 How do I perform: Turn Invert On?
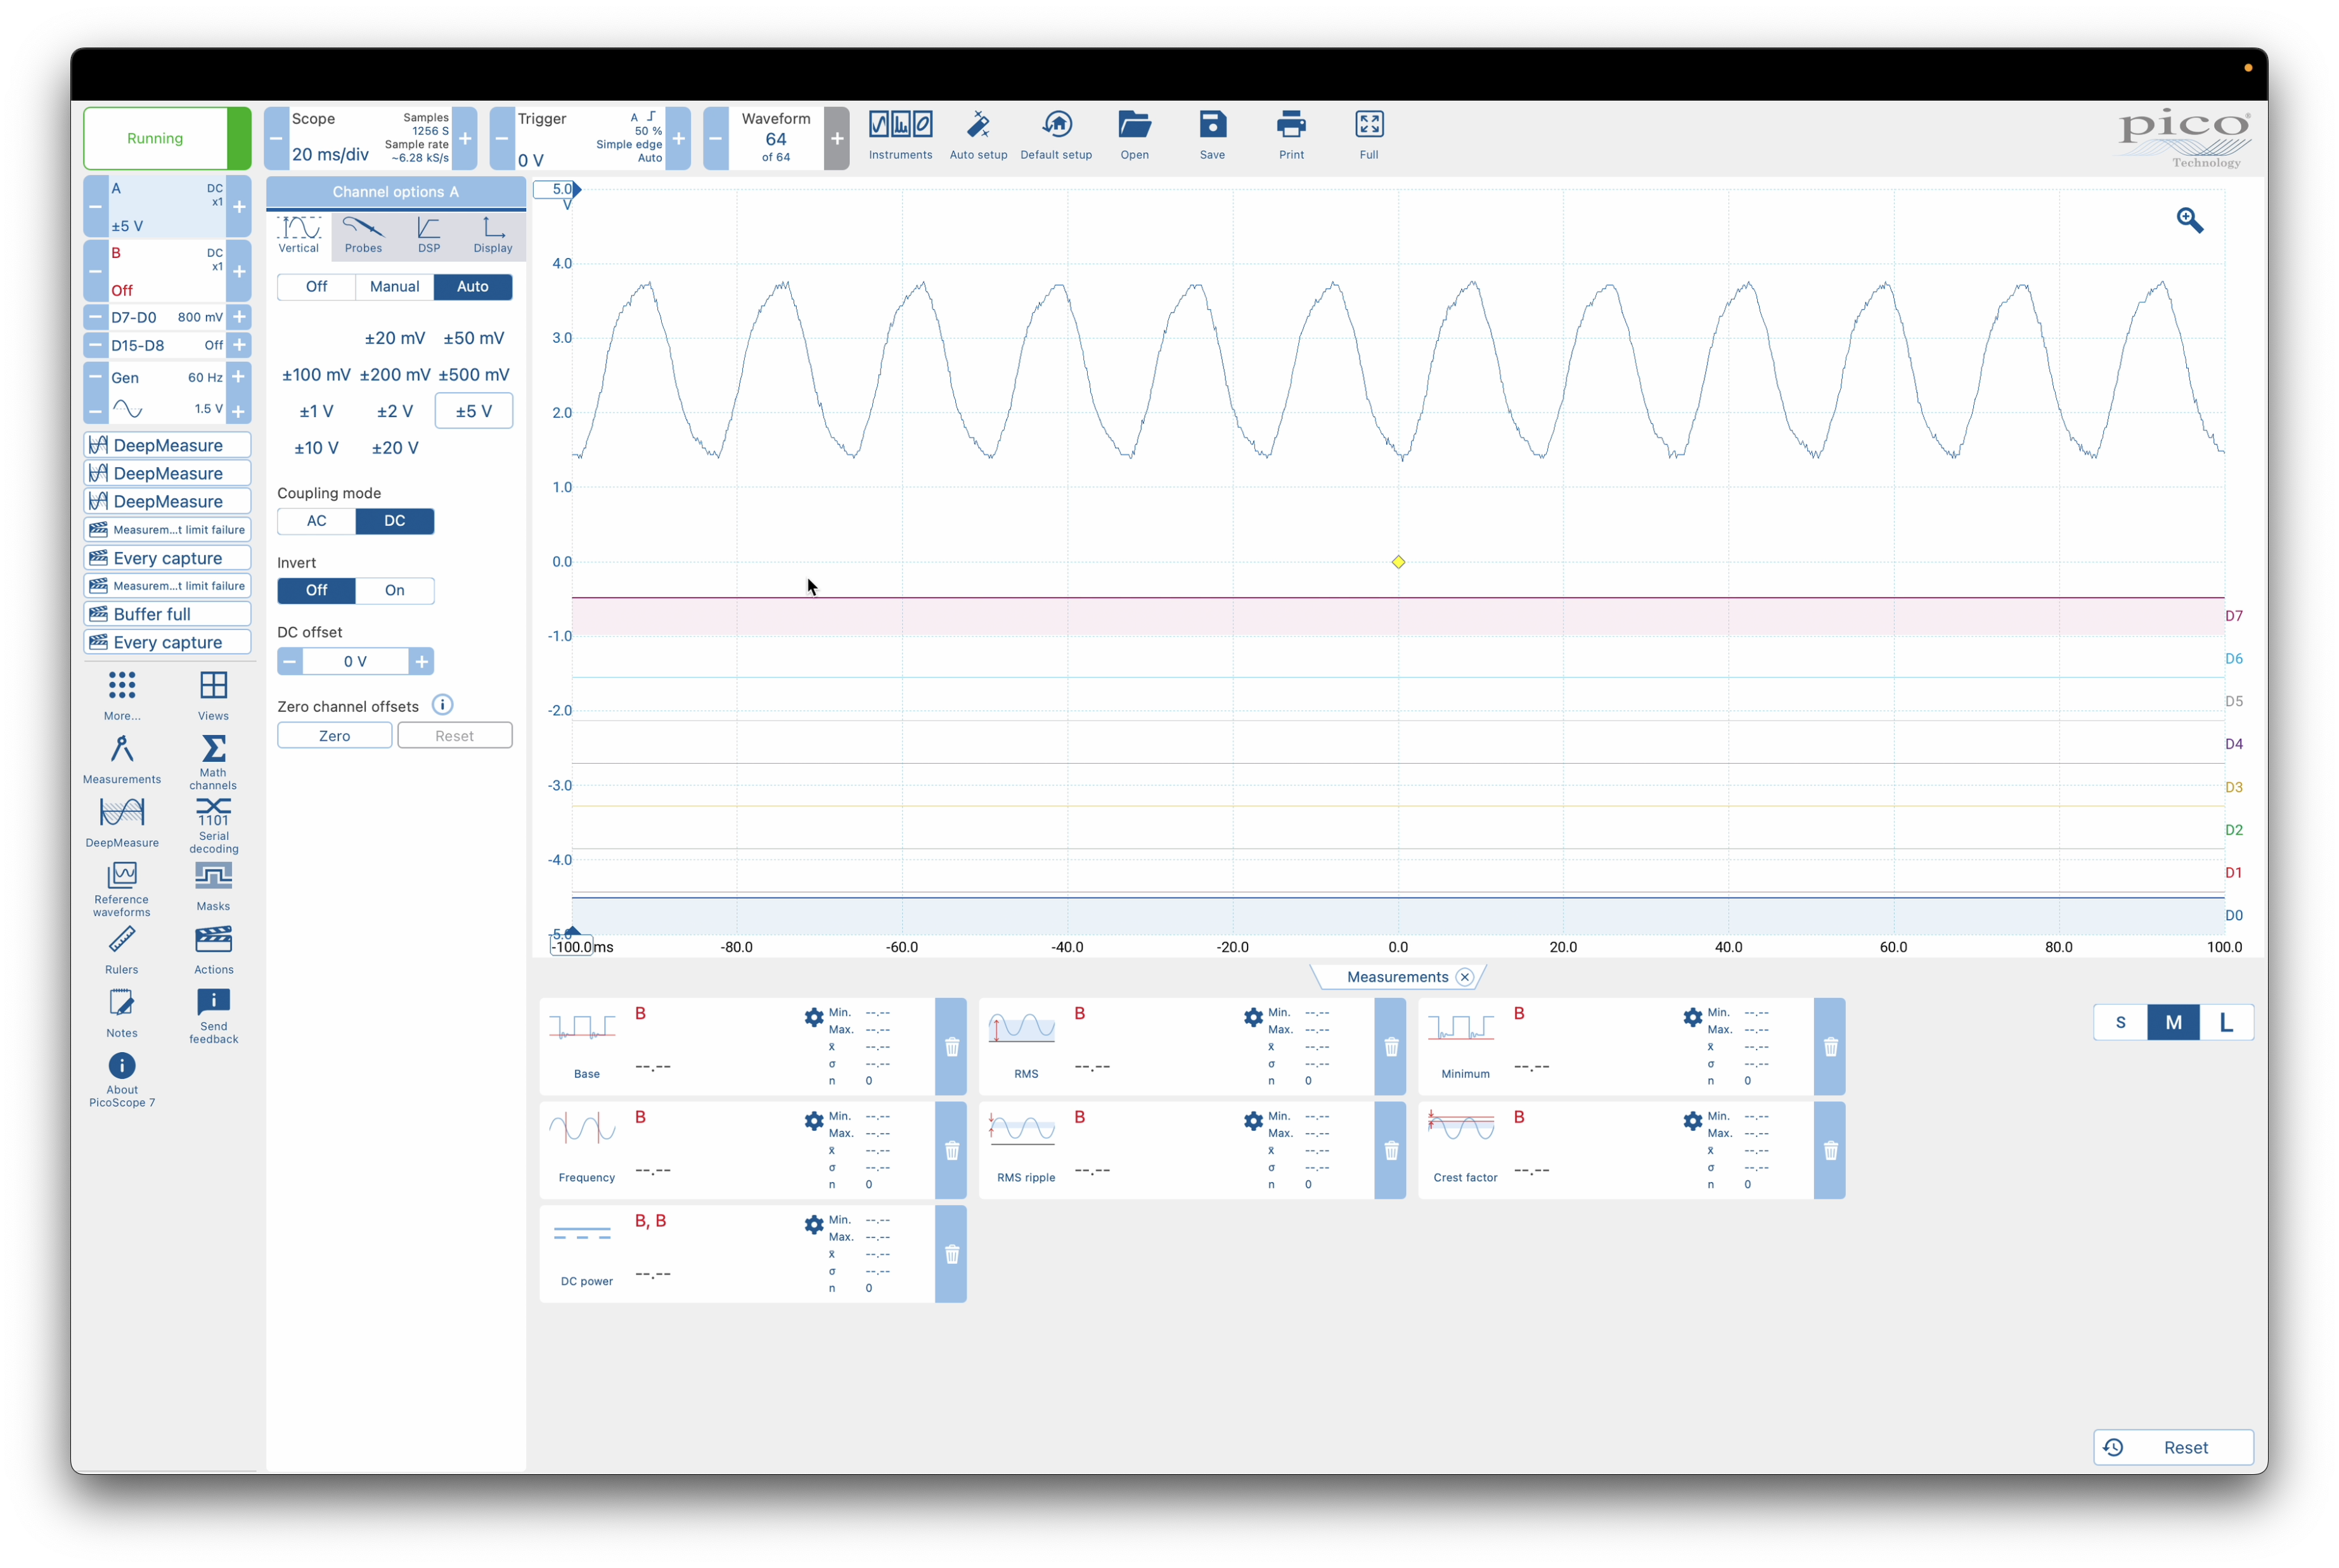395,591
